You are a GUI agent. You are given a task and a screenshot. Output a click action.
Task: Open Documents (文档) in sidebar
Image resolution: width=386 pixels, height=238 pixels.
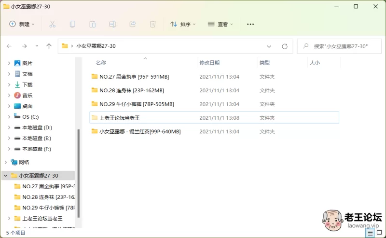click(23, 74)
